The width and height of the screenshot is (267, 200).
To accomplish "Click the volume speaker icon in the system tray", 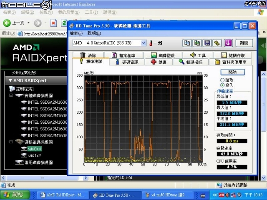I will [x=227, y=195].
